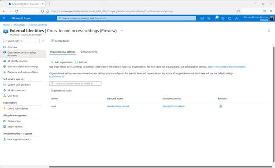Delete the m4fk organization with trash icon
Image resolution: width=275 pixels, height=168 pixels.
[x=221, y=106]
